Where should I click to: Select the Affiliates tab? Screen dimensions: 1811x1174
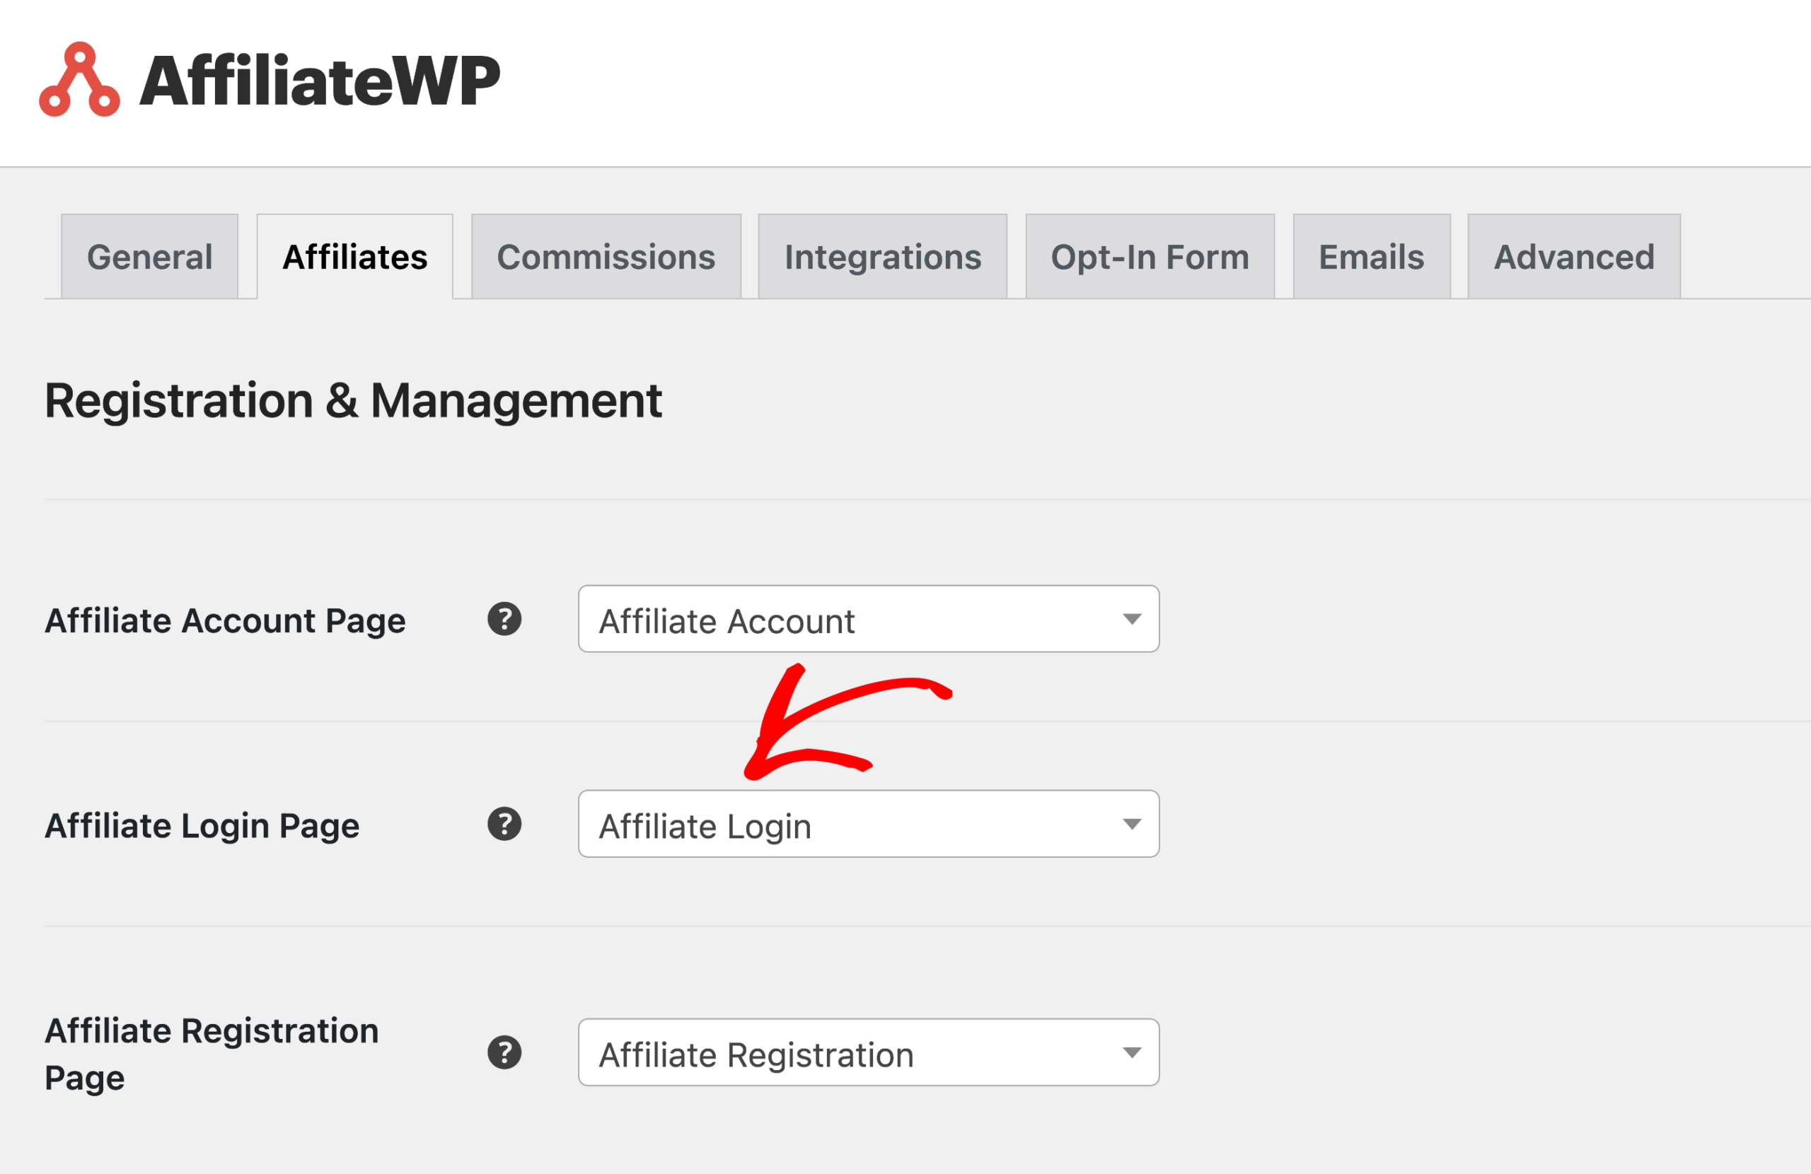click(355, 257)
